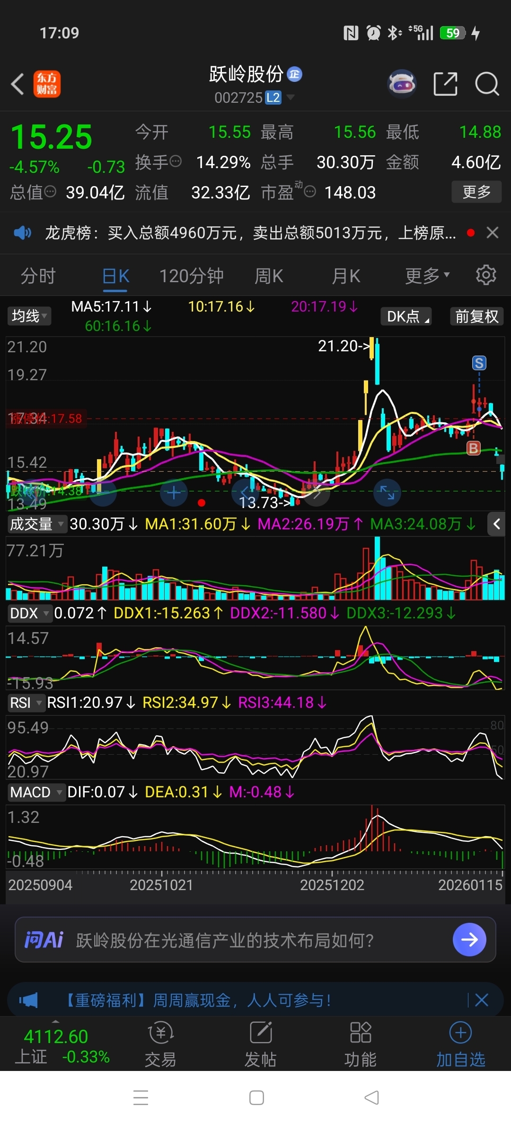Tap the 21.20 high price label

344,346
